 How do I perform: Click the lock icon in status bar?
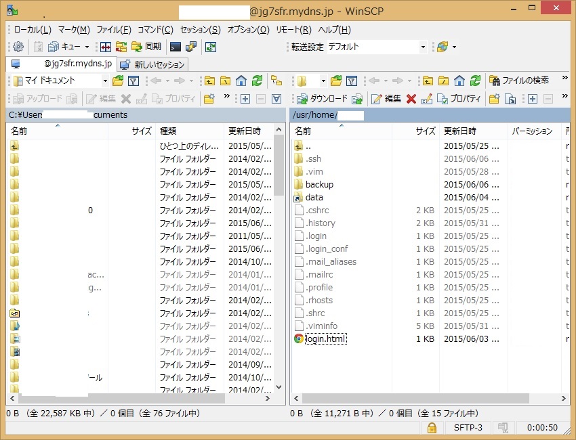coord(432,428)
